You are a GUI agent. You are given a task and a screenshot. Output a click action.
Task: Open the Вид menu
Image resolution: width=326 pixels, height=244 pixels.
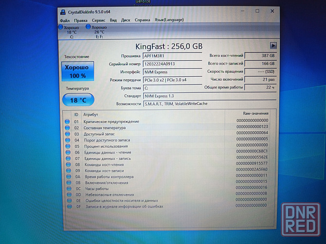[x=113, y=20]
